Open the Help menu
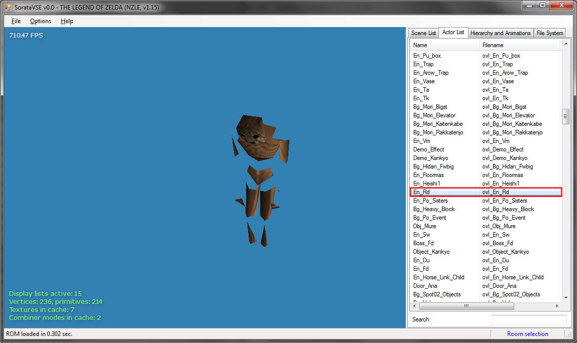Viewport: 577px width, 343px height. point(67,21)
